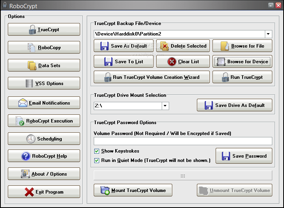284x208 pixels.
Task: Click the Volume Password input field
Action: coord(183,141)
